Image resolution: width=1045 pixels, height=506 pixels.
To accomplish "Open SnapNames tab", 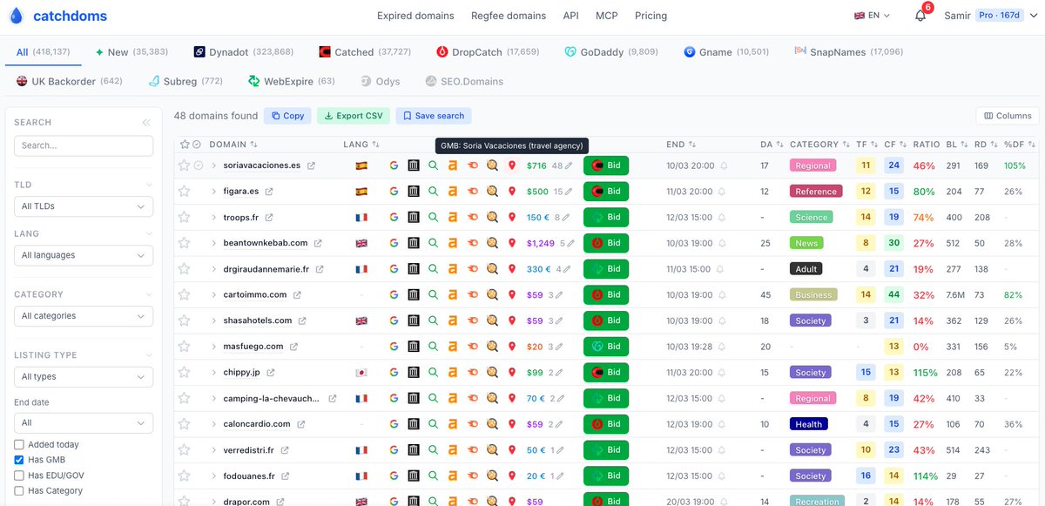I will coord(849,52).
